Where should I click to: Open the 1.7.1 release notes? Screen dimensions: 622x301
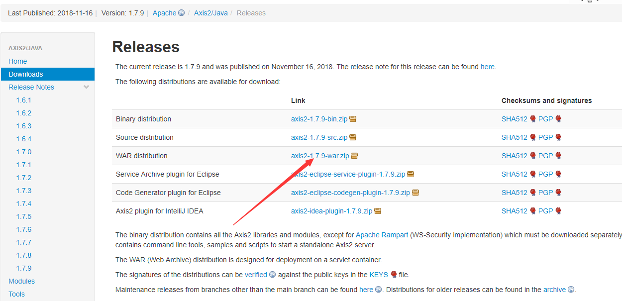pyautogui.click(x=23, y=165)
